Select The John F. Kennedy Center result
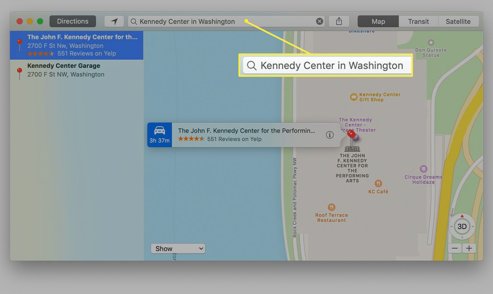 (77, 45)
